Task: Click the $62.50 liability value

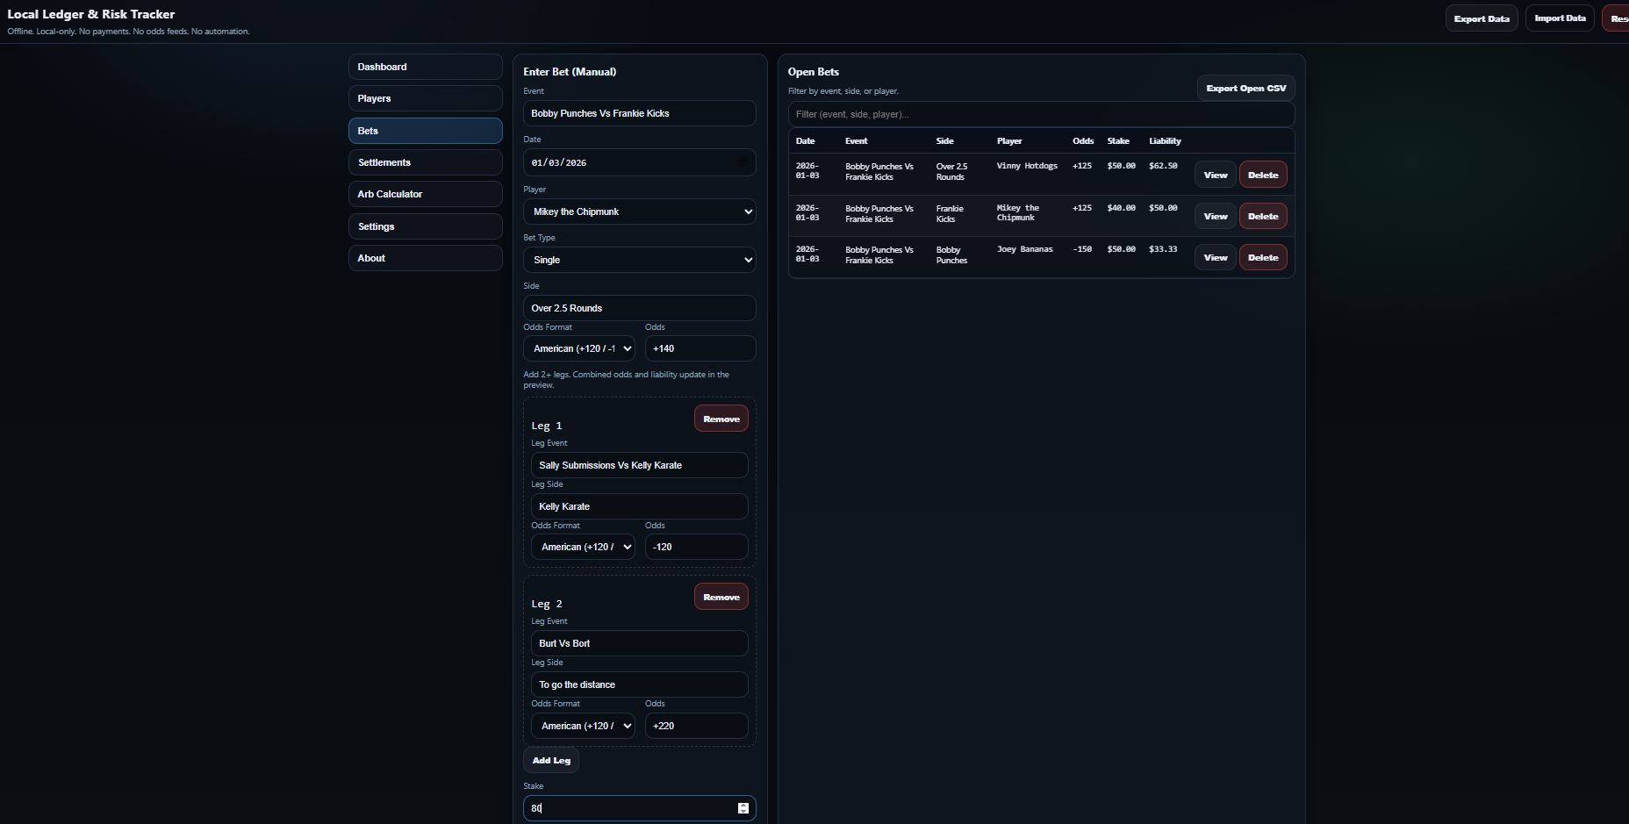Action: [x=1163, y=166]
